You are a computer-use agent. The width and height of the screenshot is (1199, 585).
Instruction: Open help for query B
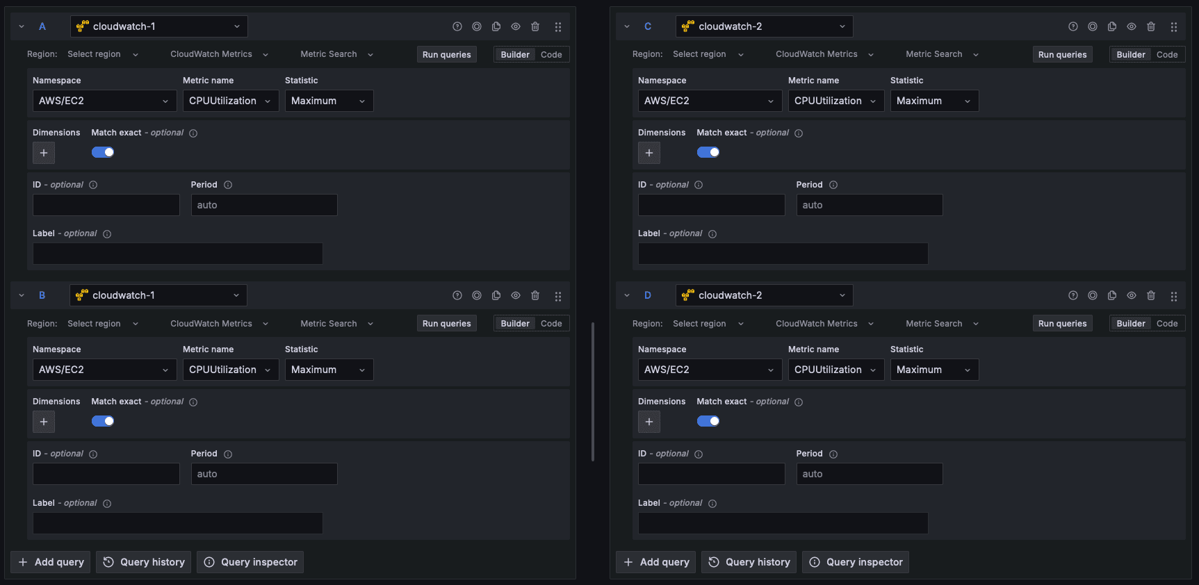click(x=457, y=295)
